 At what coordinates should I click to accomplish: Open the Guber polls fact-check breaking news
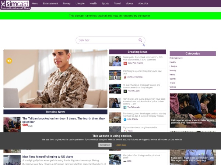(x=143, y=58)
